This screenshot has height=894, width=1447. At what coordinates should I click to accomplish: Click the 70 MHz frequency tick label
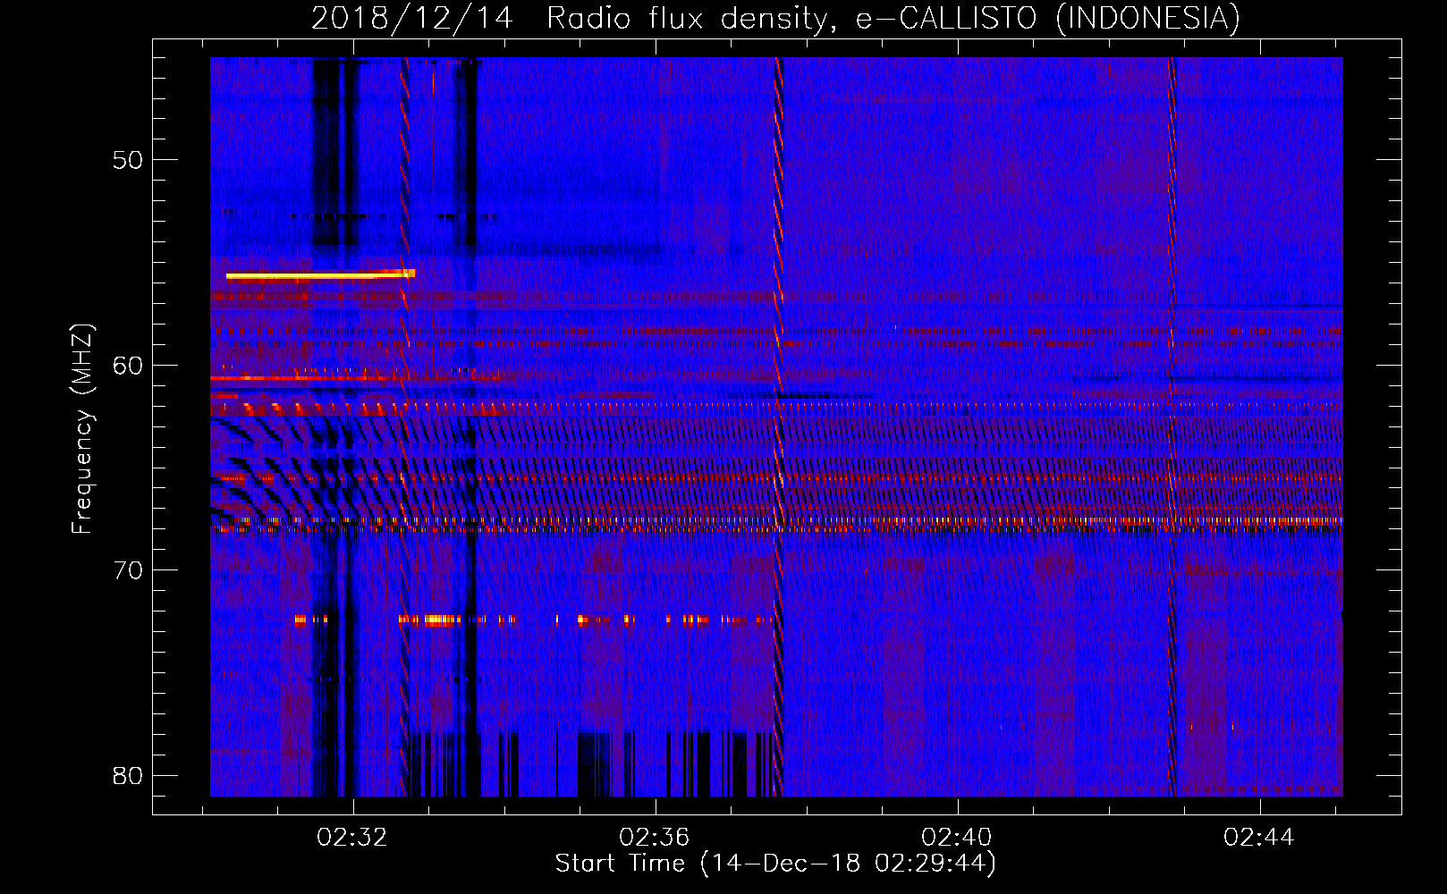click(x=128, y=569)
